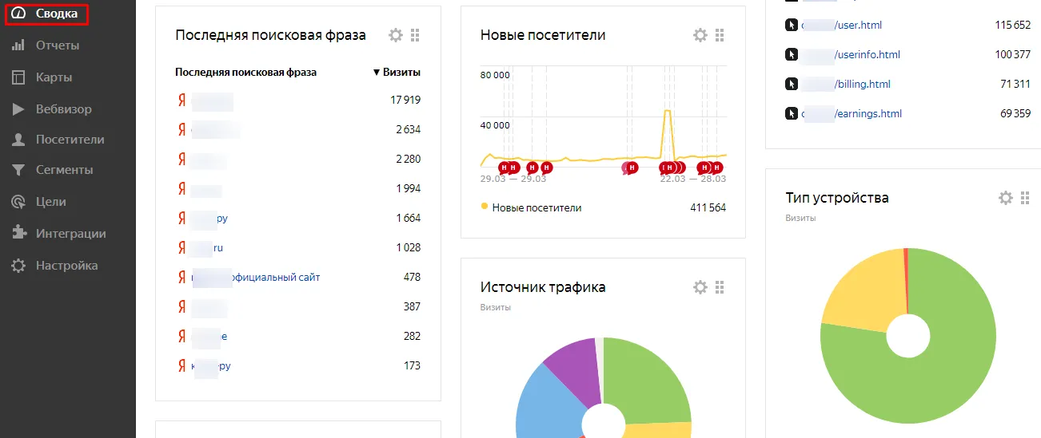The height and width of the screenshot is (438, 1041).
Task: Open the Источник трафика widget title
Action: click(x=543, y=287)
